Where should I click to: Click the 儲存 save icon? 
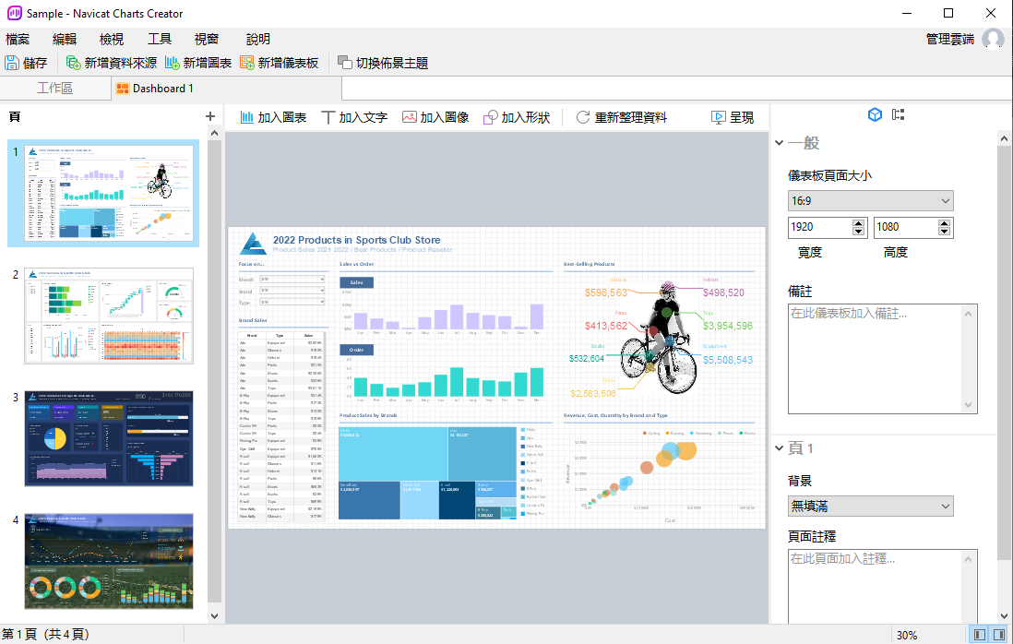click(x=12, y=63)
